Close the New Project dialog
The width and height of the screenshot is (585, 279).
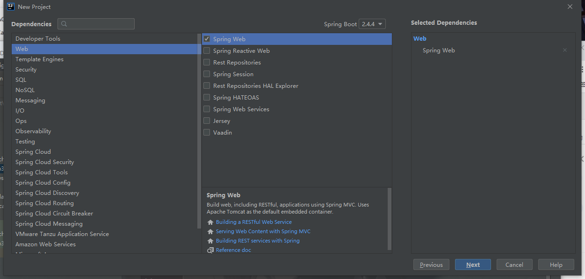pos(570,7)
